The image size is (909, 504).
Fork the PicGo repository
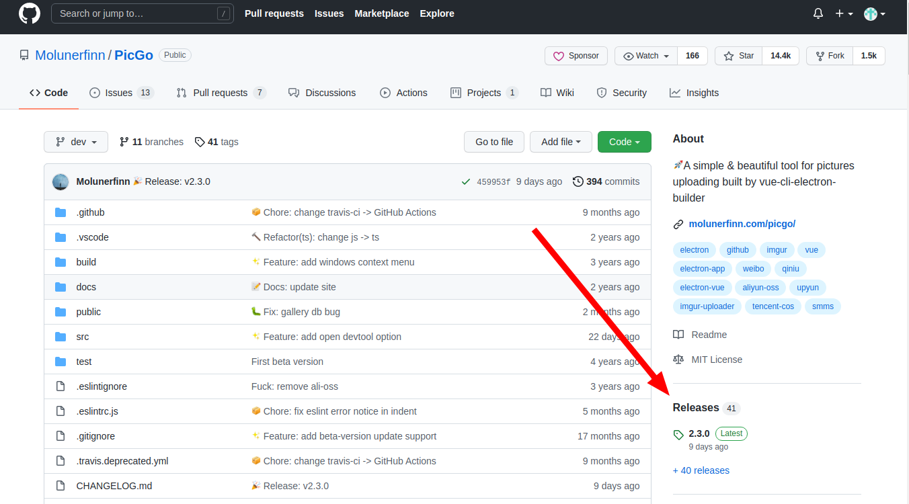(x=830, y=56)
